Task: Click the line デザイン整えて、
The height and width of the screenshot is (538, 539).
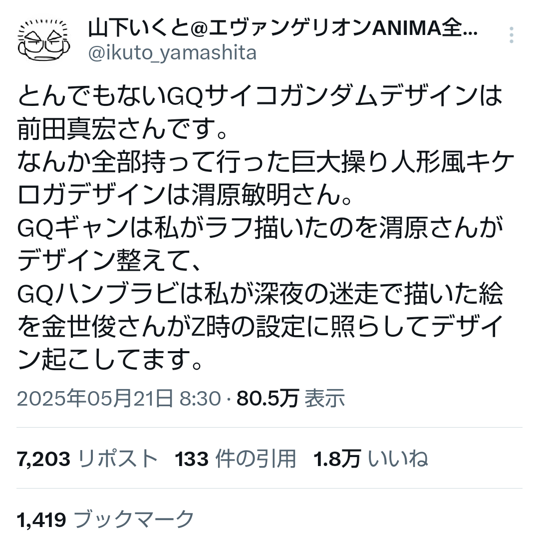Action: click(x=110, y=261)
